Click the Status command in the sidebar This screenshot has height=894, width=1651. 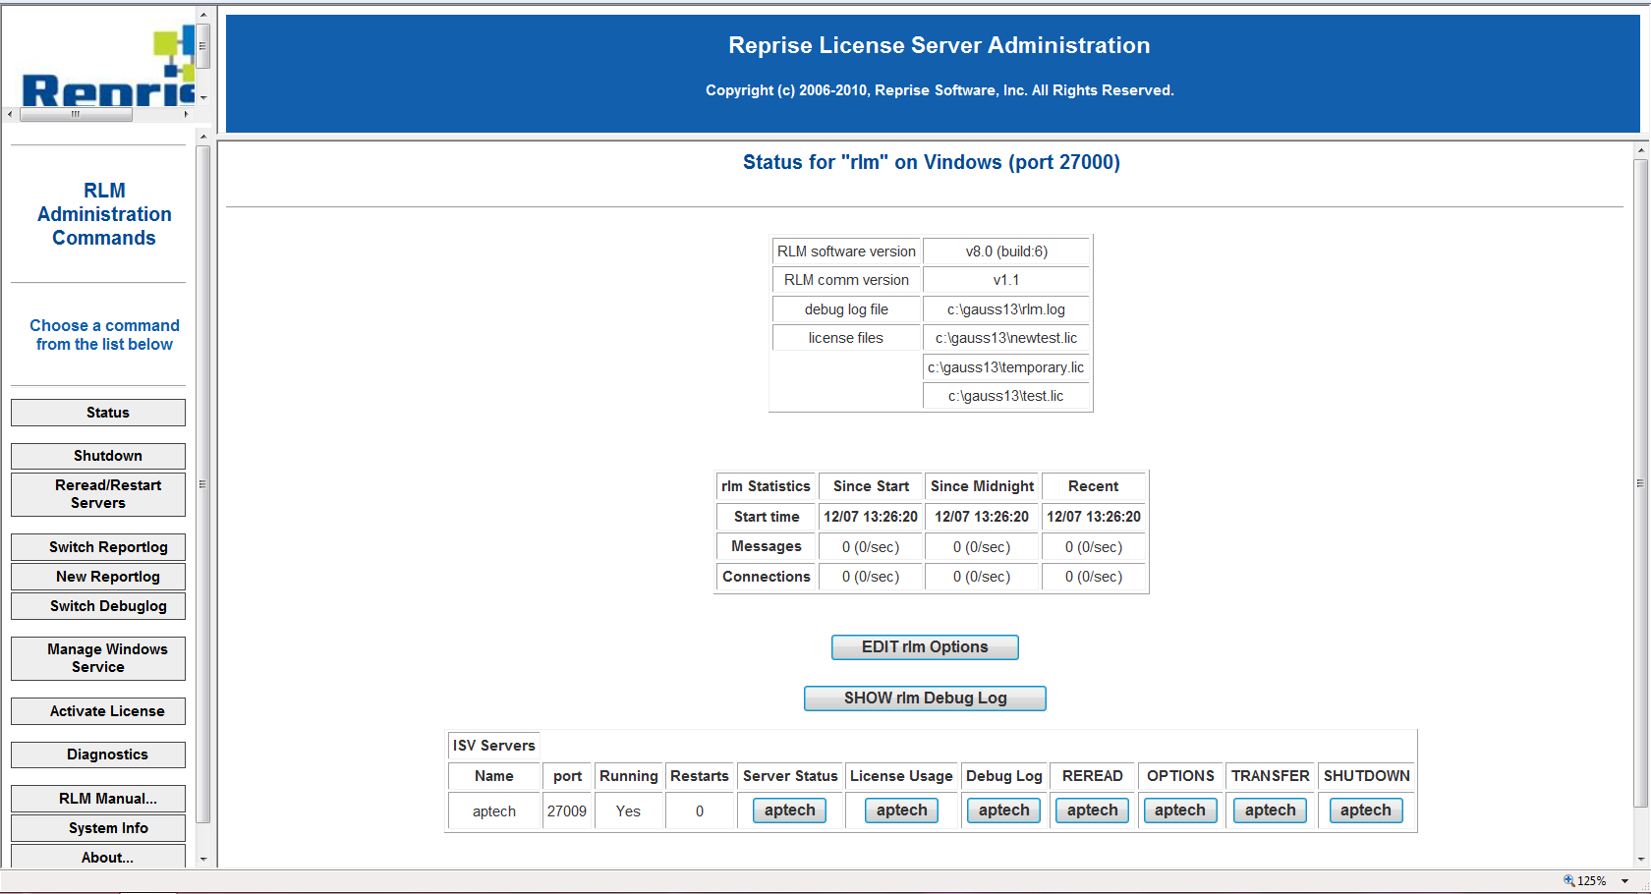(97, 412)
